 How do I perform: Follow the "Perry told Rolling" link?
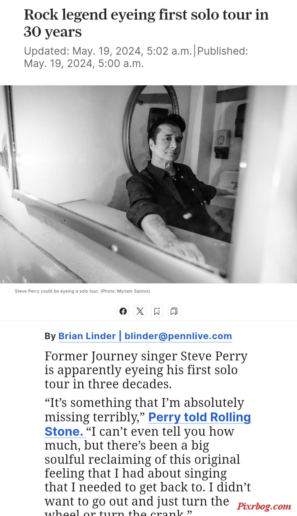[199, 417]
